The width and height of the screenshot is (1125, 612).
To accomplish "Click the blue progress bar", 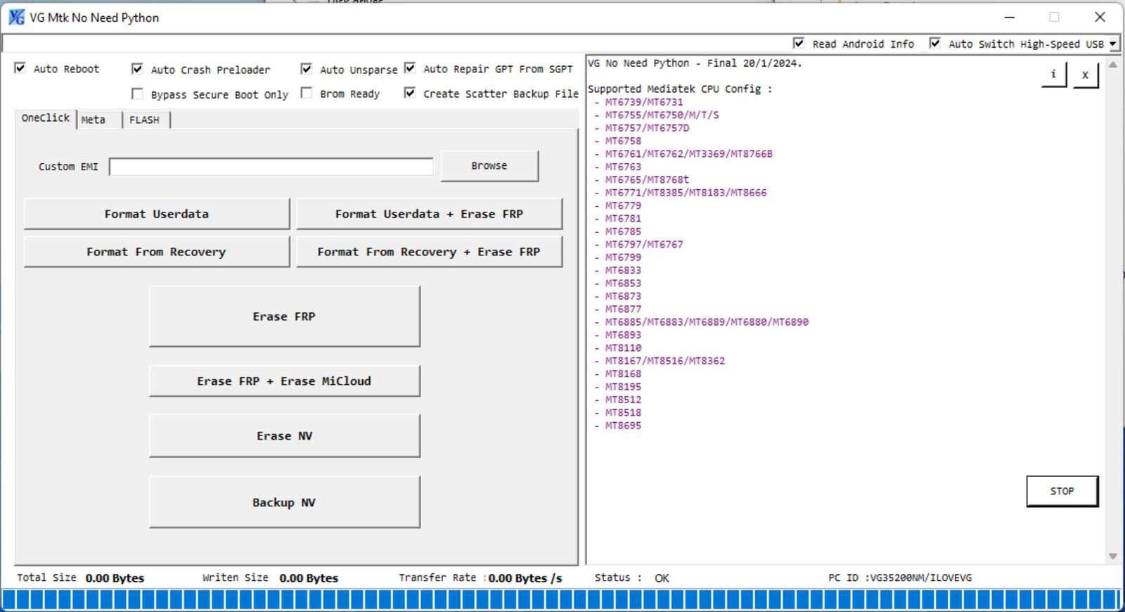I will (561, 599).
